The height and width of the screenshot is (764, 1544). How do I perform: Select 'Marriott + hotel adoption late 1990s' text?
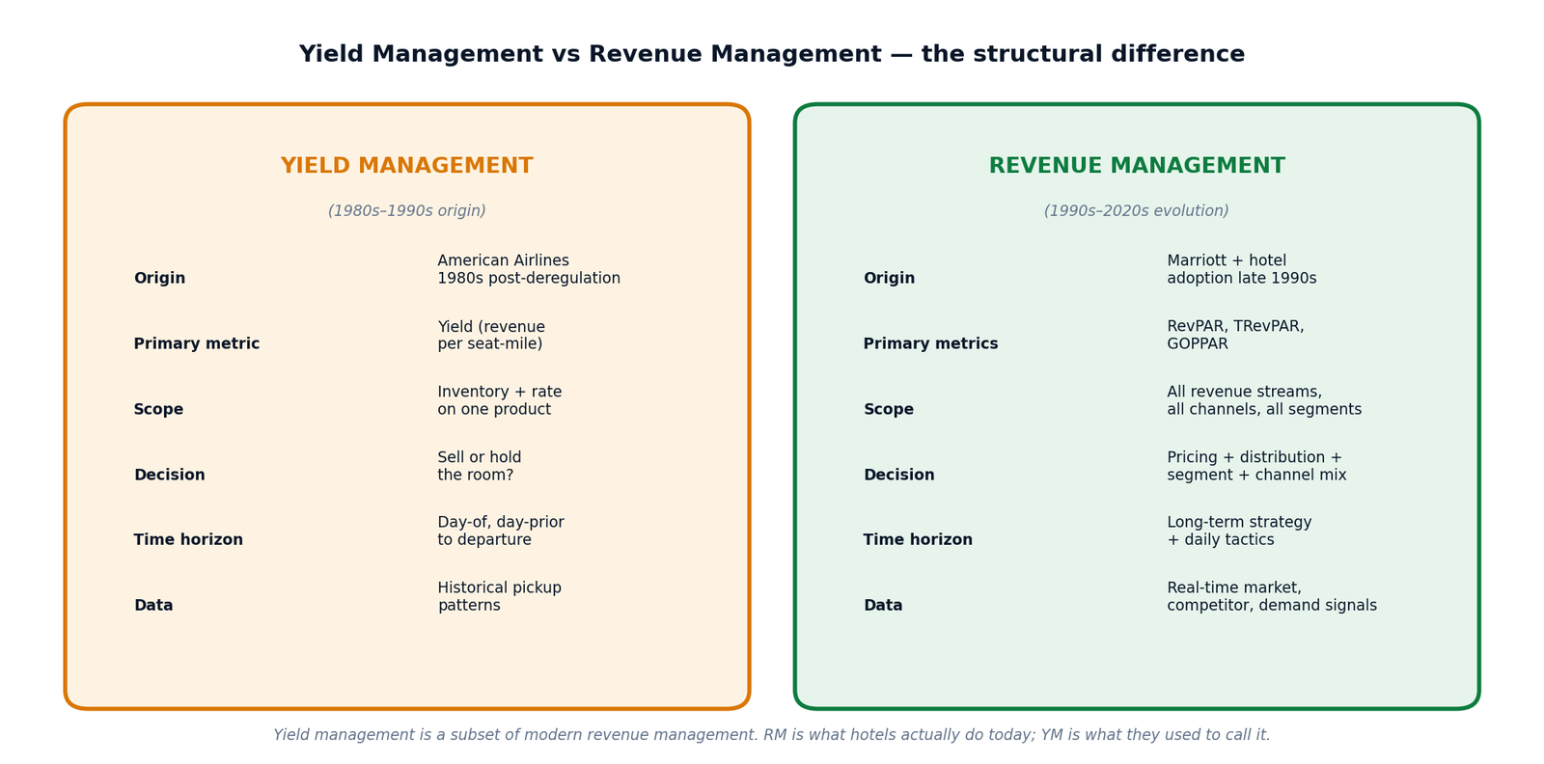click(x=1242, y=270)
